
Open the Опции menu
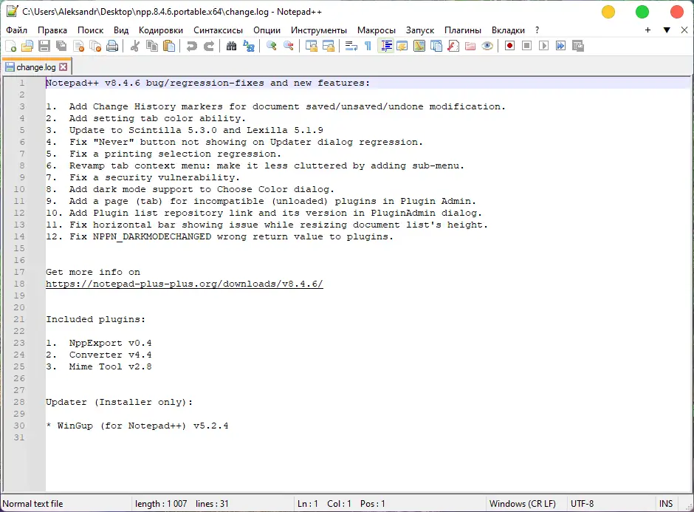[x=267, y=30]
